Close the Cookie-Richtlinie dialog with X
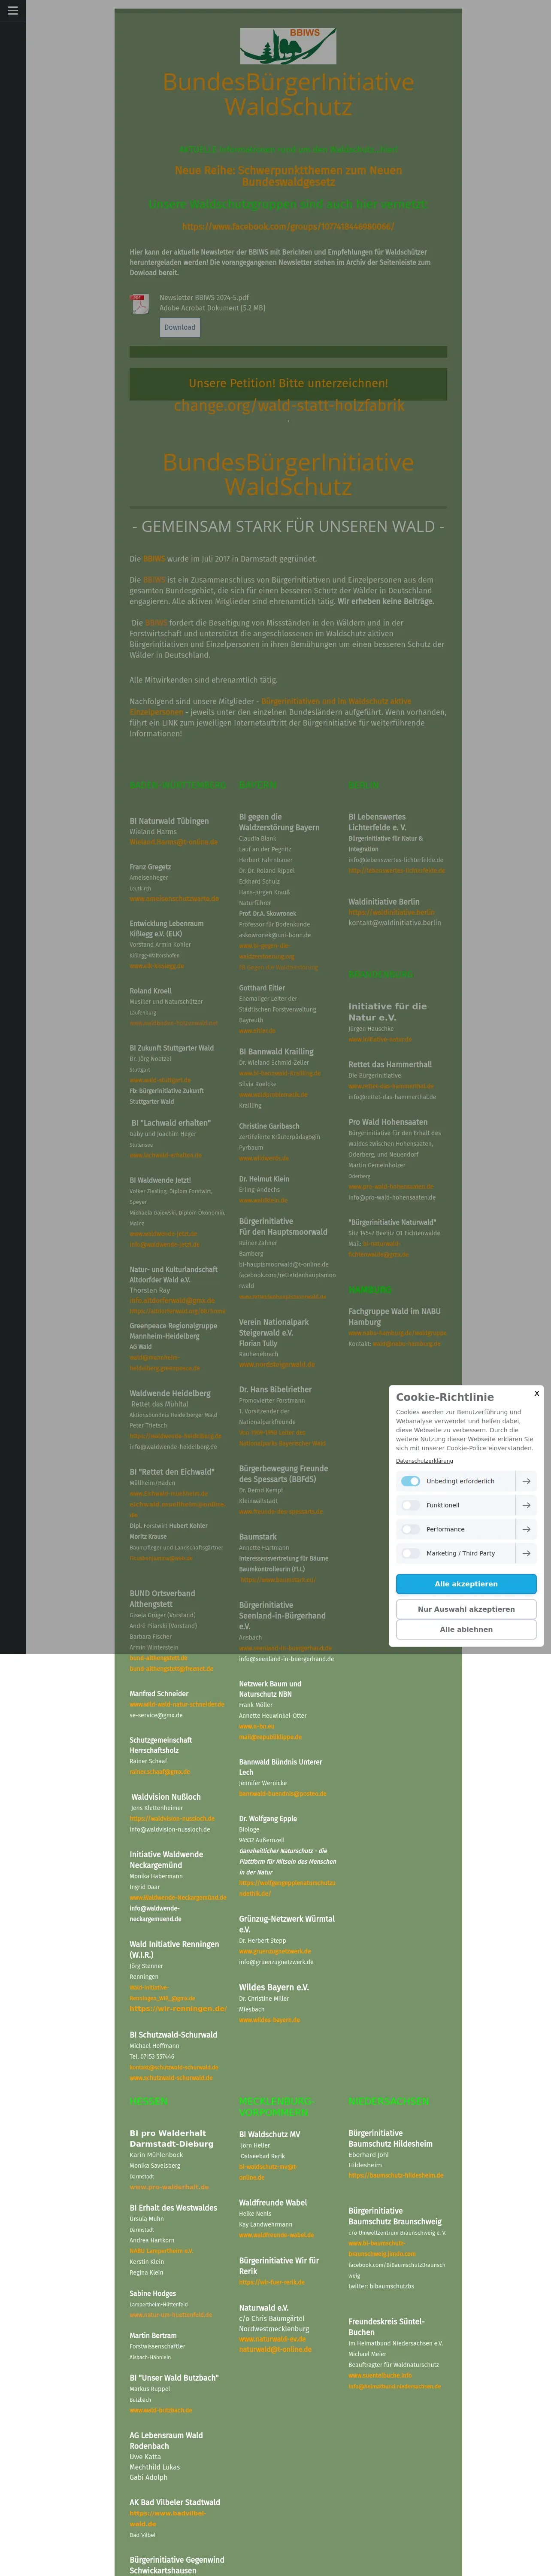551x2576 pixels. pos(536,1393)
